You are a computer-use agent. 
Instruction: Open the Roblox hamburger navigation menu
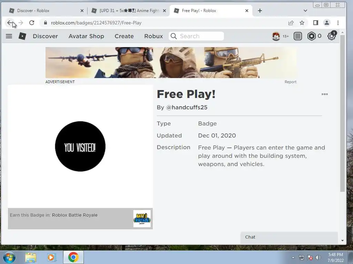point(9,36)
